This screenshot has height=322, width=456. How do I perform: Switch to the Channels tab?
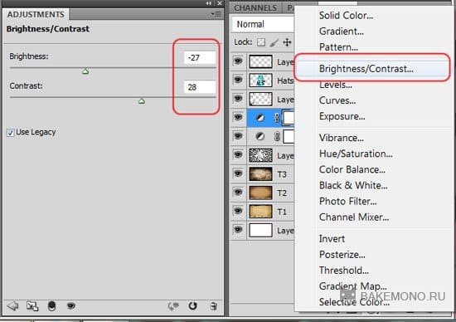pyautogui.click(x=255, y=7)
